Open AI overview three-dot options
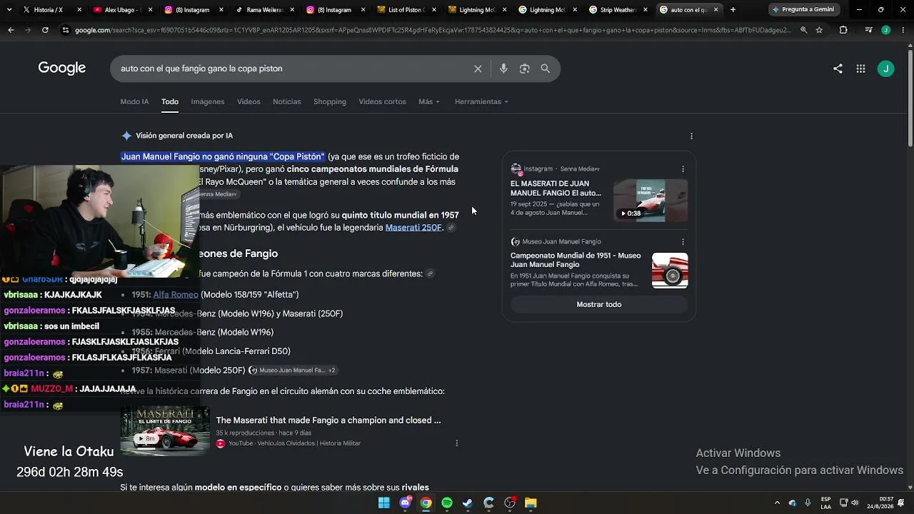 (x=691, y=136)
